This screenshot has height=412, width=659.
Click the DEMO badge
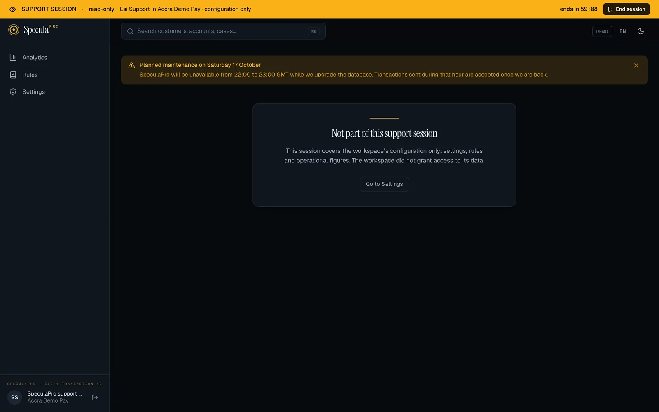[602, 31]
